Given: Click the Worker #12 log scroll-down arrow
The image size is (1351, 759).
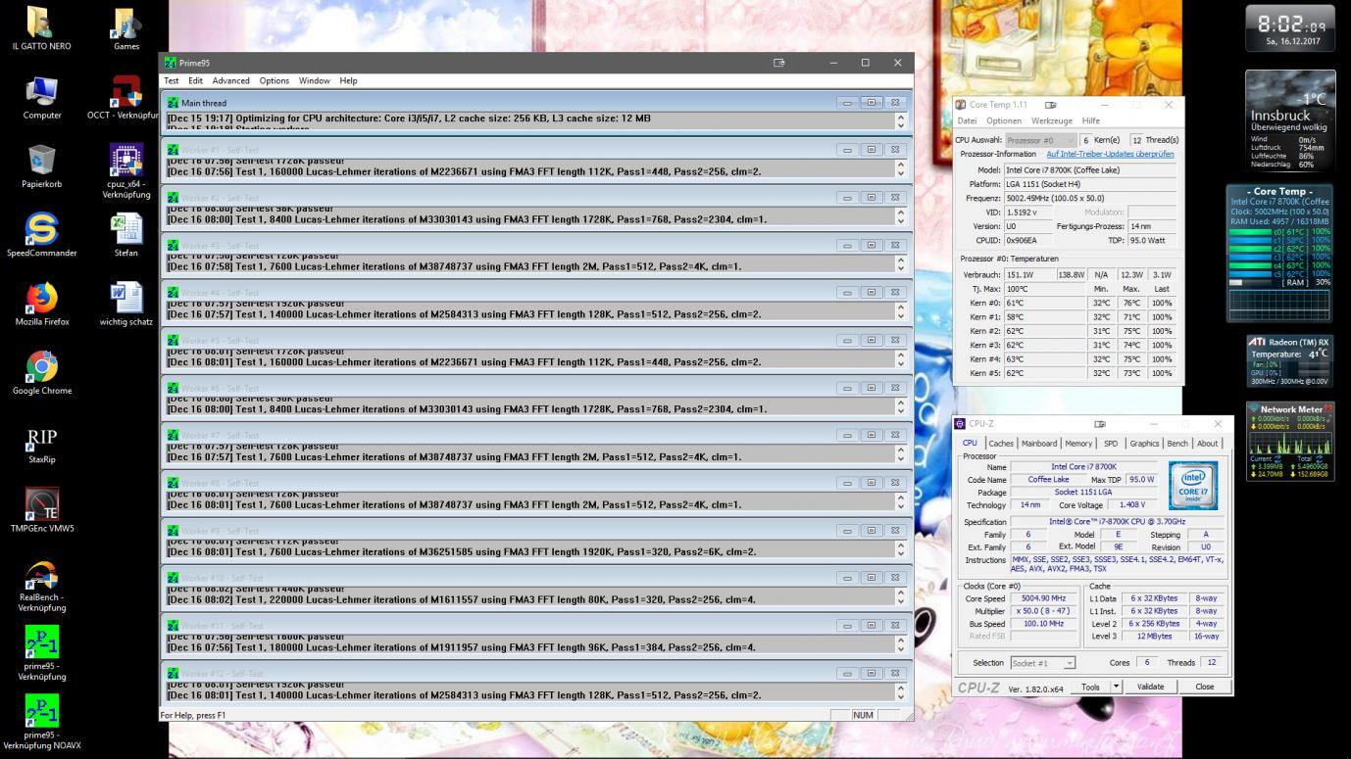Looking at the screenshot, I should click(x=901, y=696).
